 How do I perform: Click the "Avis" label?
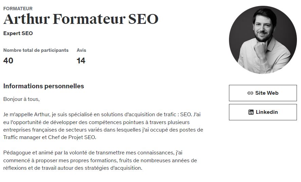coord(81,50)
